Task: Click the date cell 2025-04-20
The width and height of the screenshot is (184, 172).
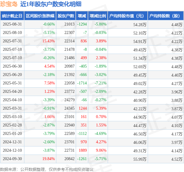Action: pyautogui.click(x=12, y=91)
